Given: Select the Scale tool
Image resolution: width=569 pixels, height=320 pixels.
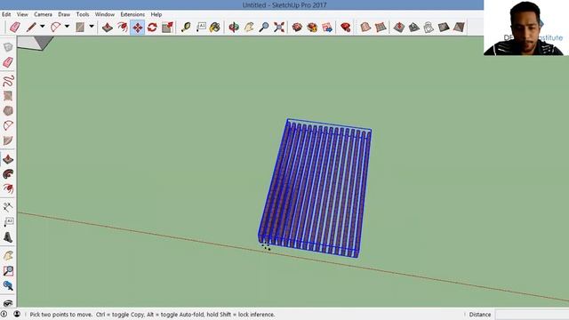Looking at the screenshot, I should pos(167,28).
